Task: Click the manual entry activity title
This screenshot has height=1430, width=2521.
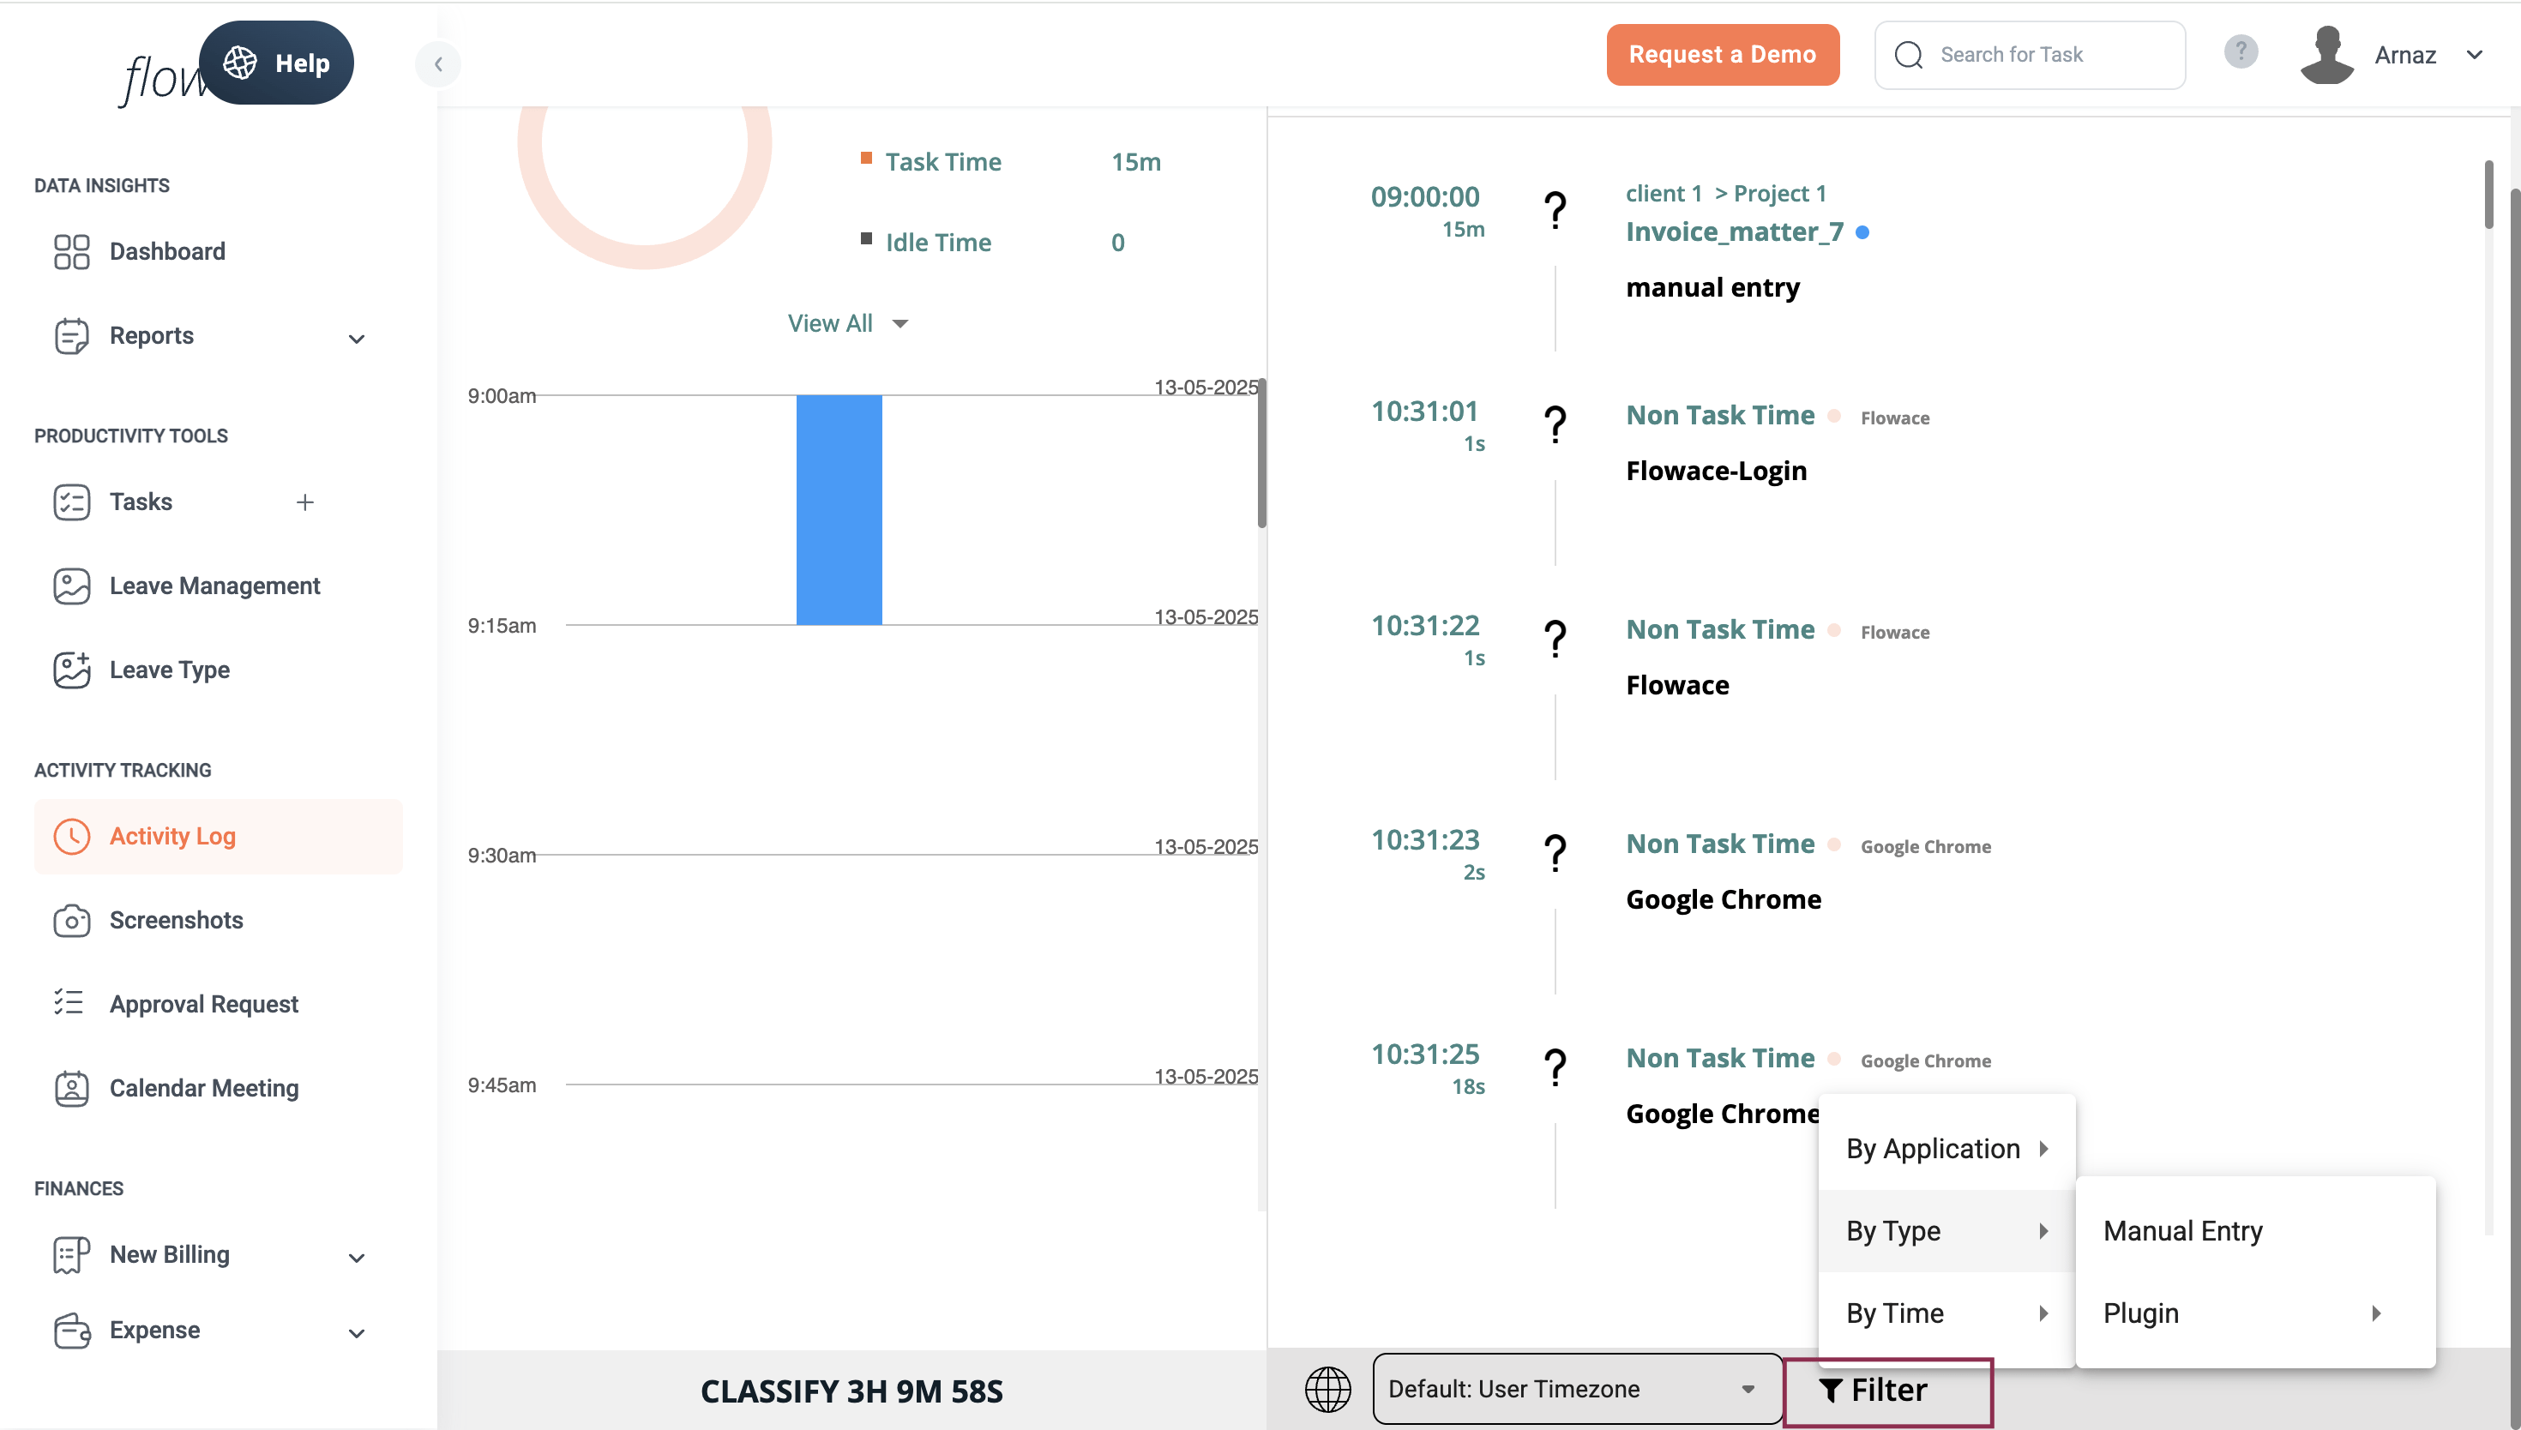Action: click(x=1712, y=287)
